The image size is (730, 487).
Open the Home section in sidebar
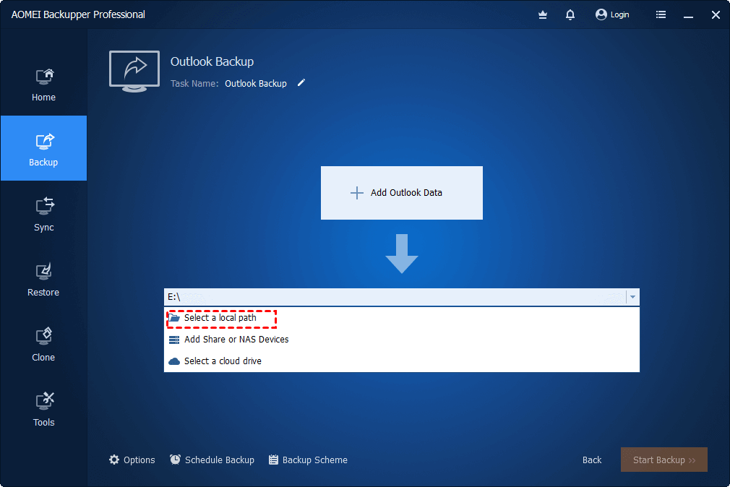[43, 85]
